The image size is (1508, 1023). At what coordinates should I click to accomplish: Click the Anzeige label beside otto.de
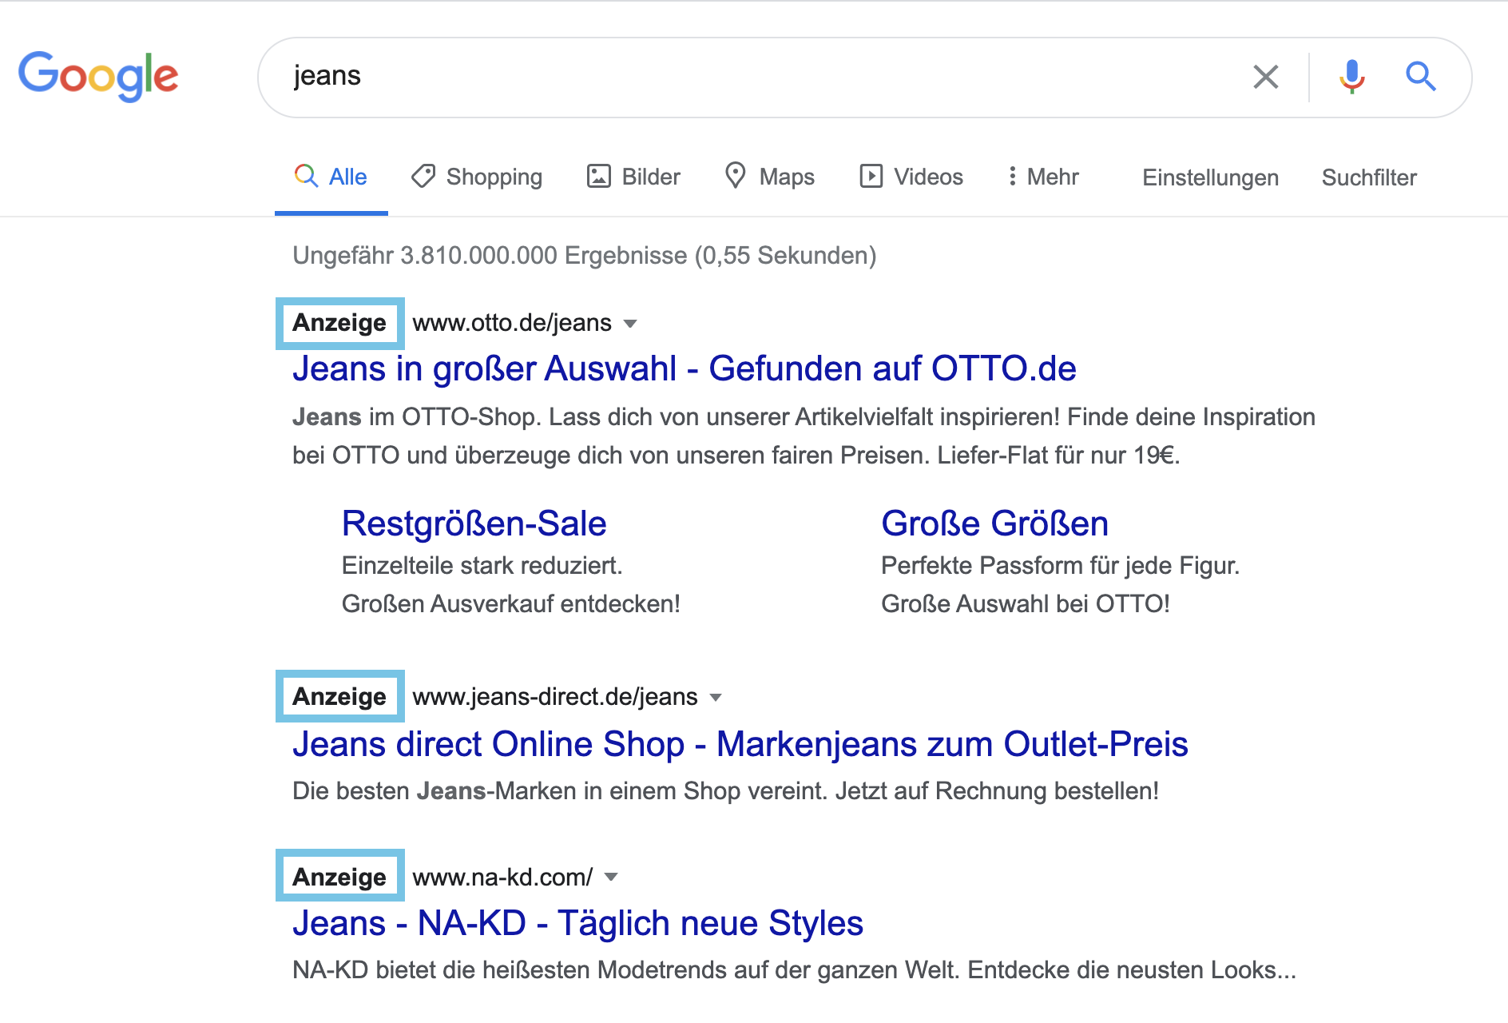339,323
